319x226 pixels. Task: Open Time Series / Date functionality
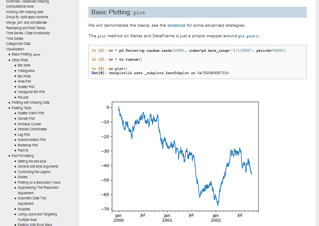[28, 33]
